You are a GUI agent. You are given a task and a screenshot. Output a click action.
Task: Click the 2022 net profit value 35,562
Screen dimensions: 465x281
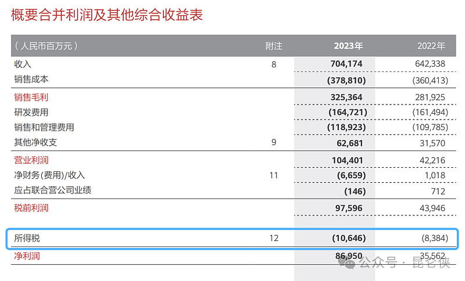[432, 255]
